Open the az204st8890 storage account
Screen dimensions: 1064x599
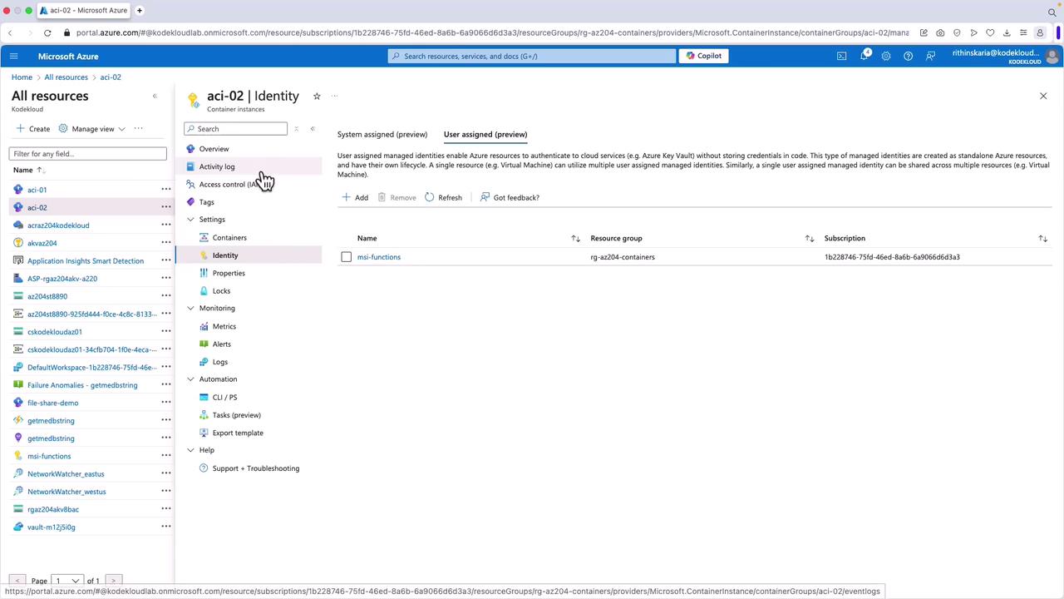point(47,296)
